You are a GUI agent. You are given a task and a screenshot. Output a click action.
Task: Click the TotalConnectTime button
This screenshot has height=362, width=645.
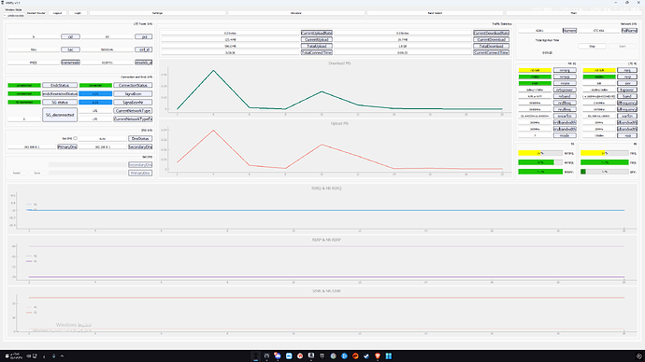316,52
